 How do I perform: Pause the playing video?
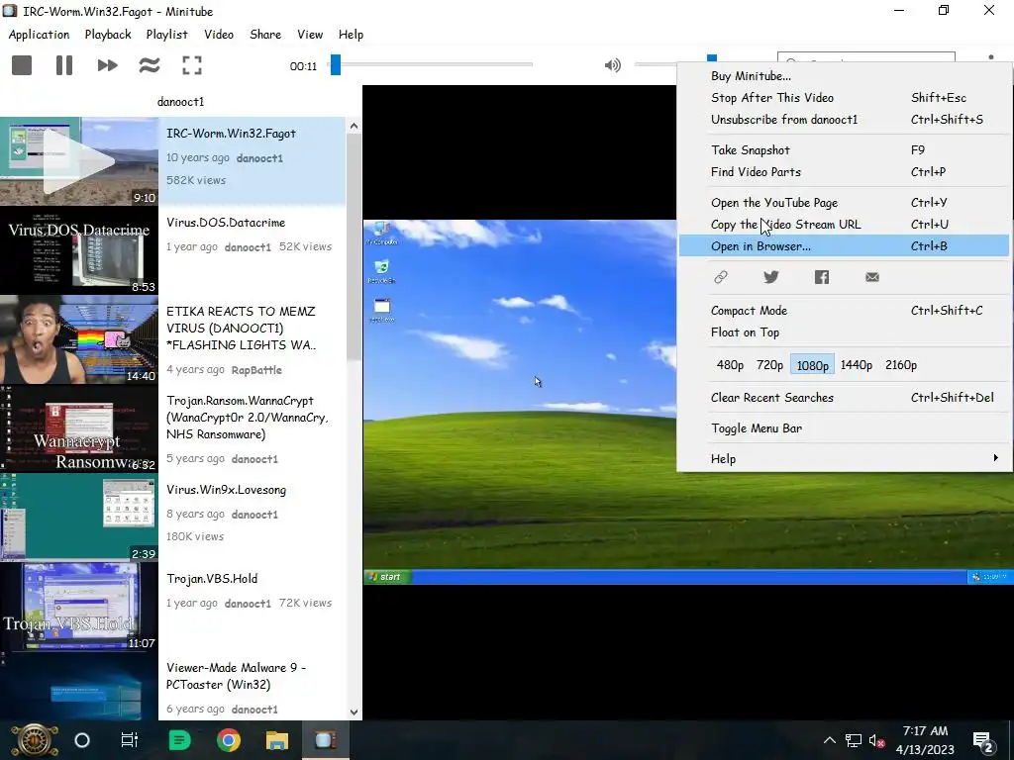point(64,65)
